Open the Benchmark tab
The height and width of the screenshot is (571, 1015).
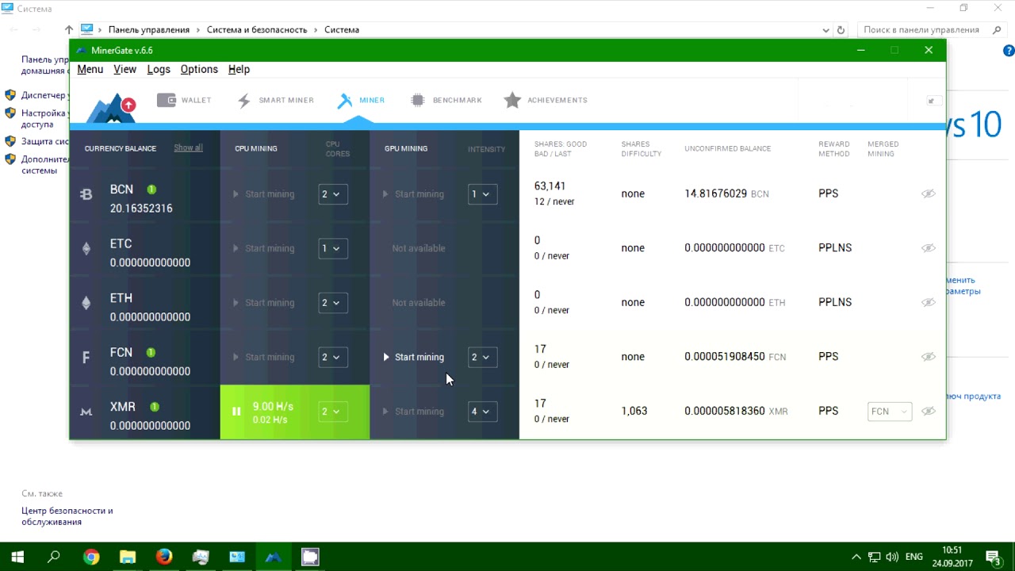[446, 100]
